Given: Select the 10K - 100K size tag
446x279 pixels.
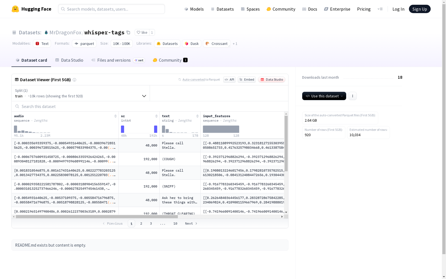Looking at the screenshot, I should point(122,44).
